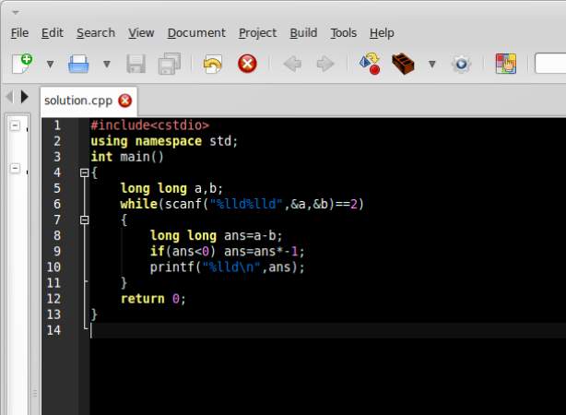This screenshot has height=415, width=566.
Task: Click the red Close file toolbar icon
Action: pyautogui.click(x=247, y=64)
